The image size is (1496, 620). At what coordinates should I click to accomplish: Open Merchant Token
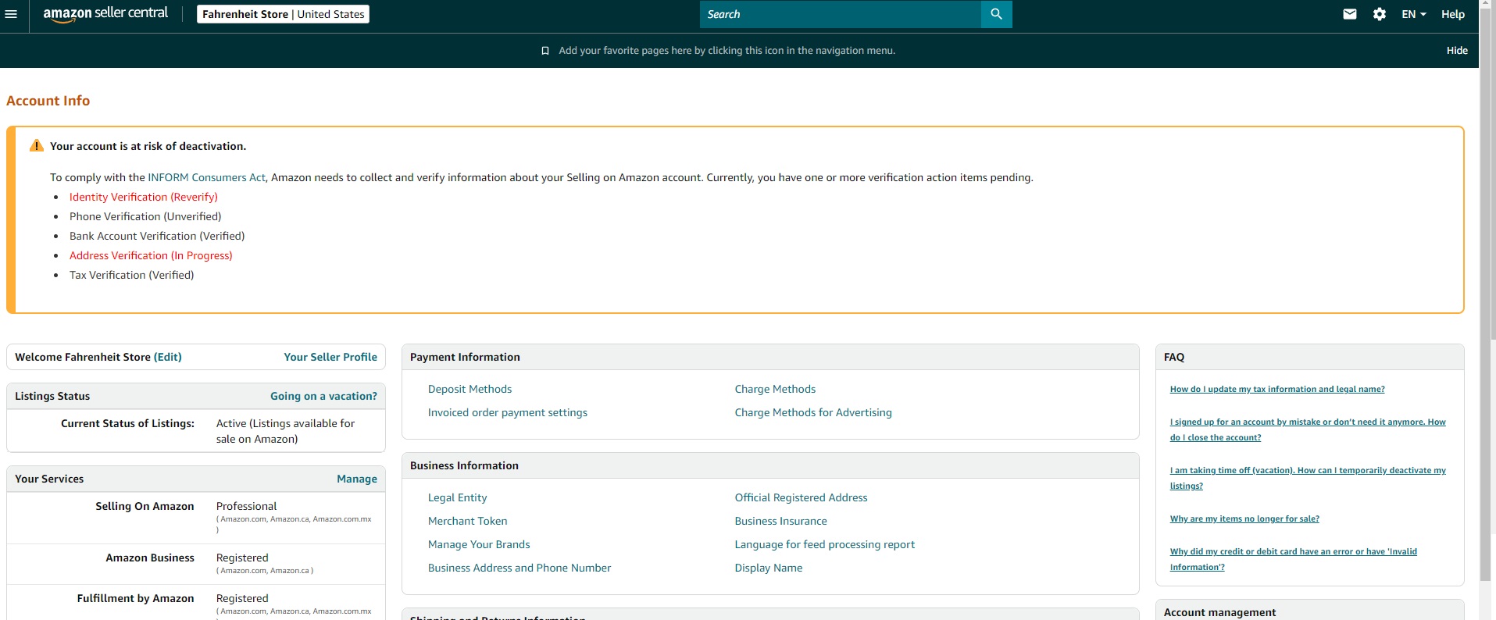468,521
